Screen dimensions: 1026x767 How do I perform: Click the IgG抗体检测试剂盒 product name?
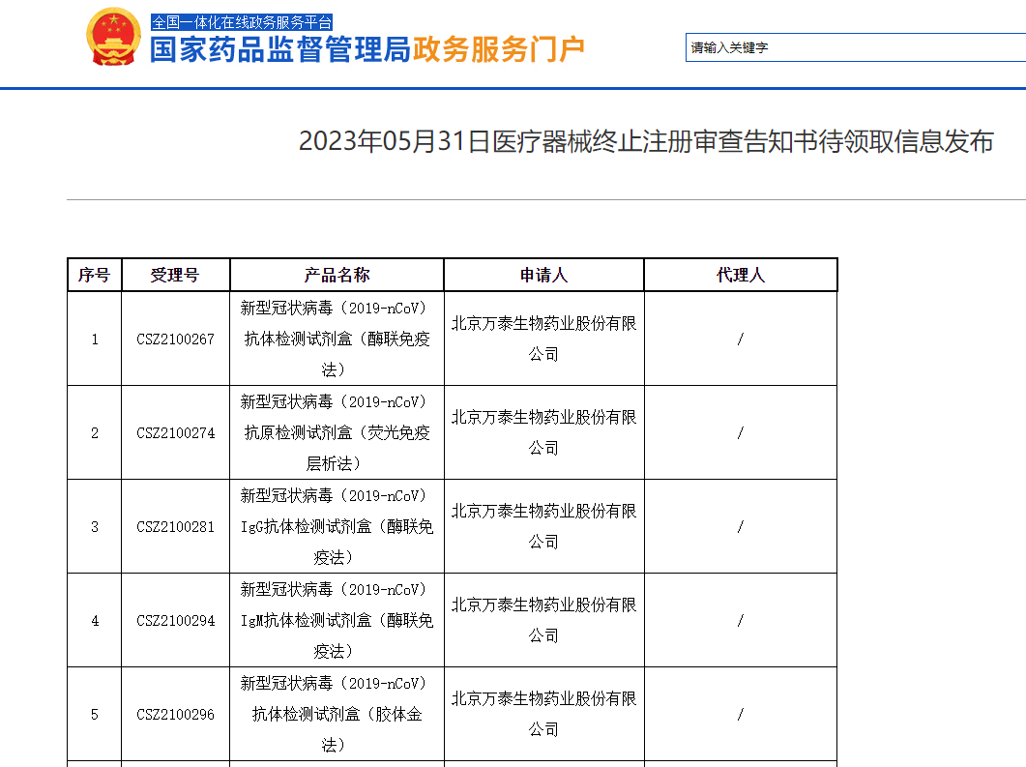tap(337, 527)
